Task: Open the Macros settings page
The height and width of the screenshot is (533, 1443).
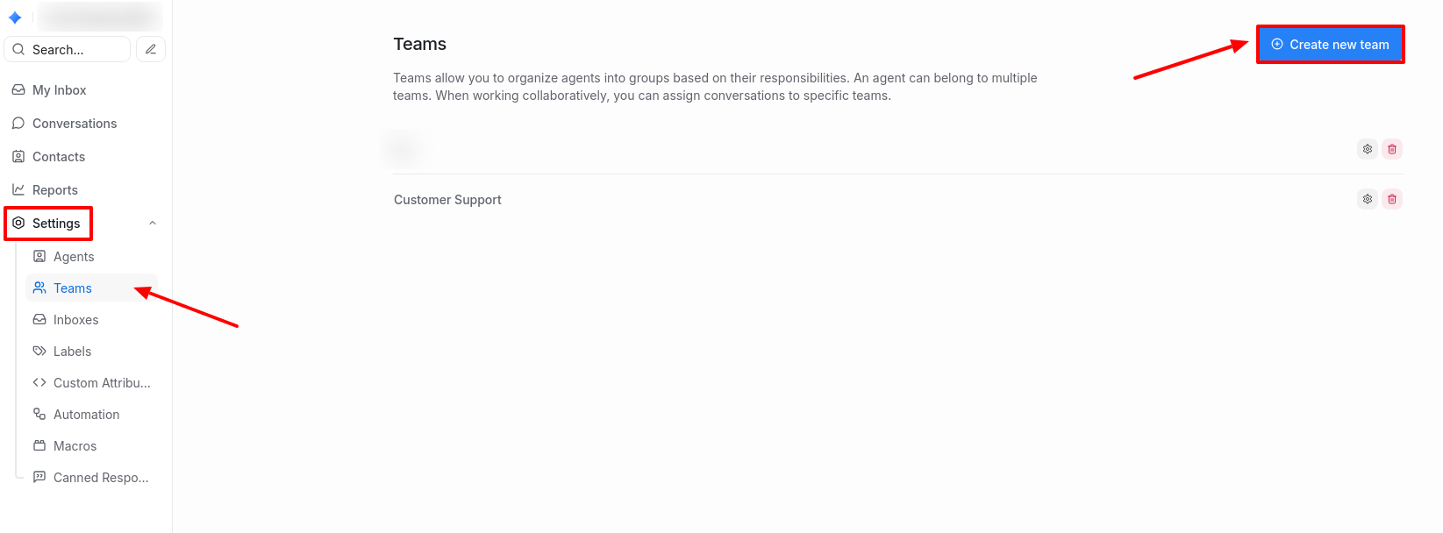Action: (75, 446)
